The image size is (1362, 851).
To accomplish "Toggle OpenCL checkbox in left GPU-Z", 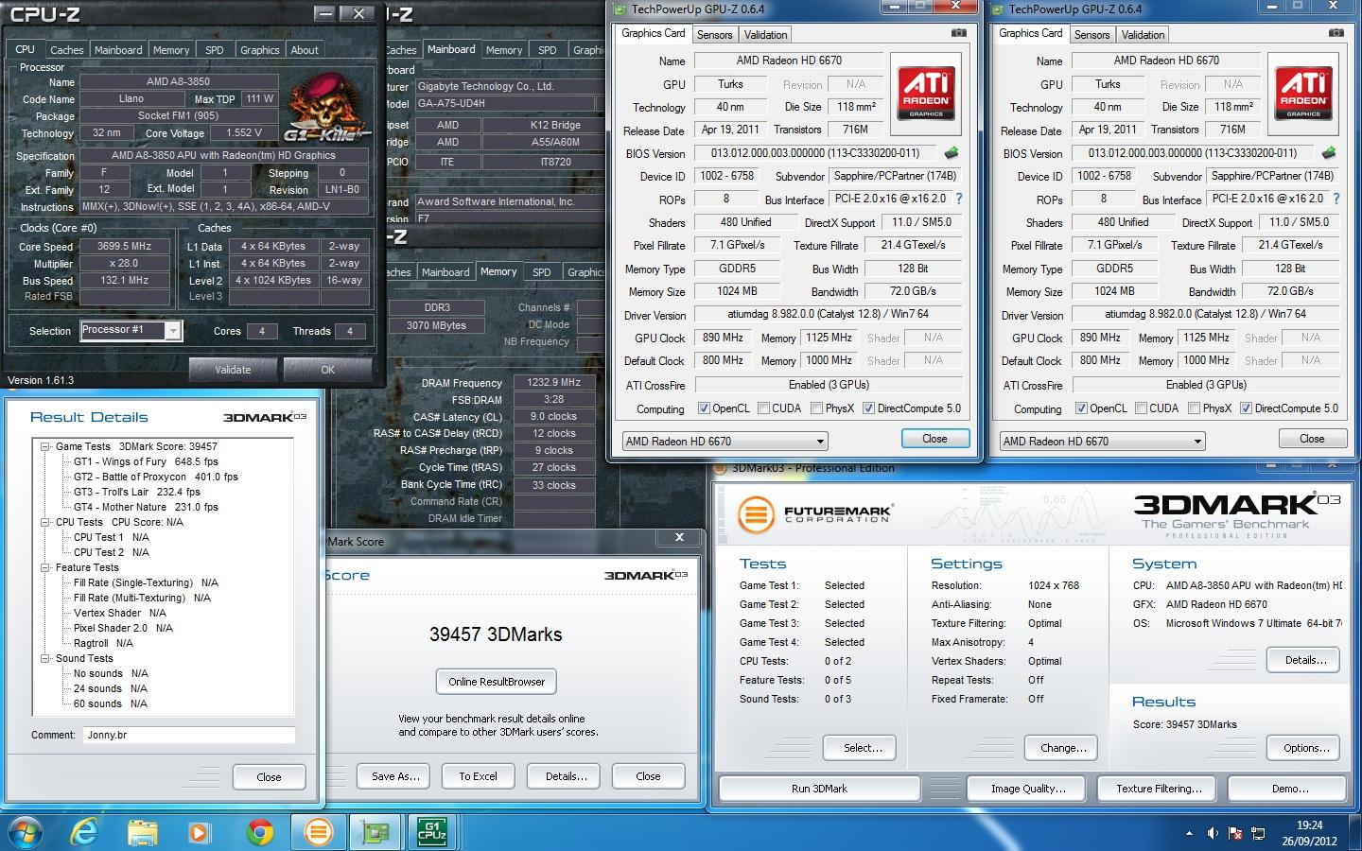I will 704,408.
